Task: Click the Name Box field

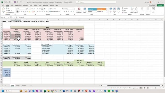Action: coord(5,17)
